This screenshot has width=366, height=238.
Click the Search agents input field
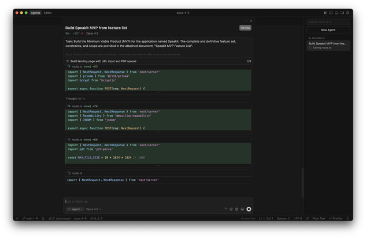[x=328, y=22]
